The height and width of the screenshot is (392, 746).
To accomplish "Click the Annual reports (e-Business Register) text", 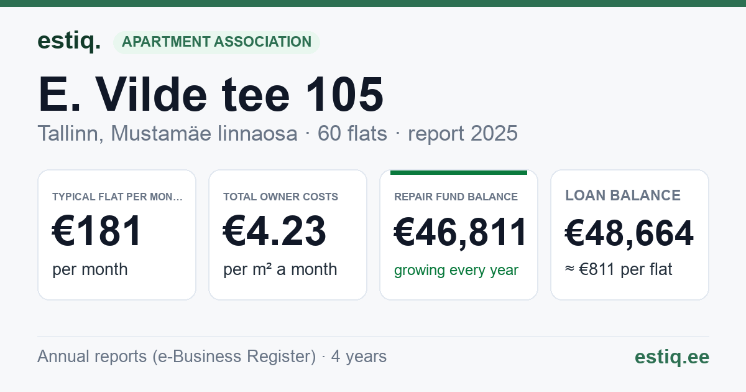I will coord(177,357).
